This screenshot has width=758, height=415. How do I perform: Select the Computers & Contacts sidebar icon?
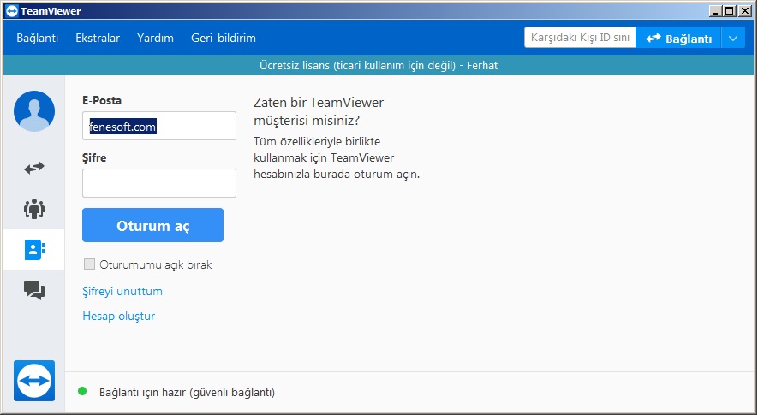pos(34,250)
